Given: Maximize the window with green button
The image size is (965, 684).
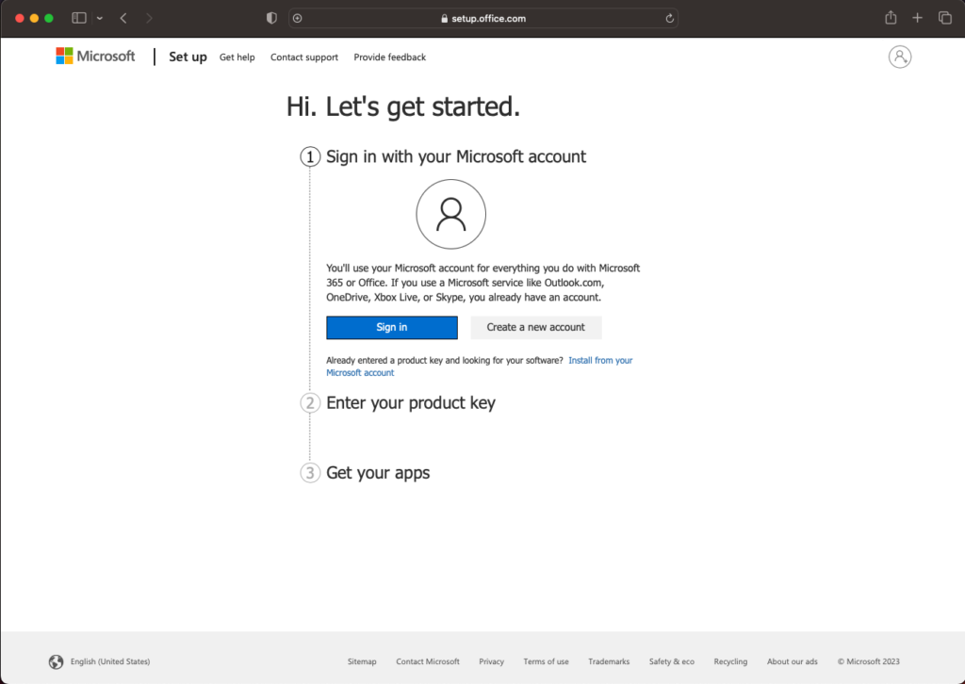Looking at the screenshot, I should (x=49, y=18).
